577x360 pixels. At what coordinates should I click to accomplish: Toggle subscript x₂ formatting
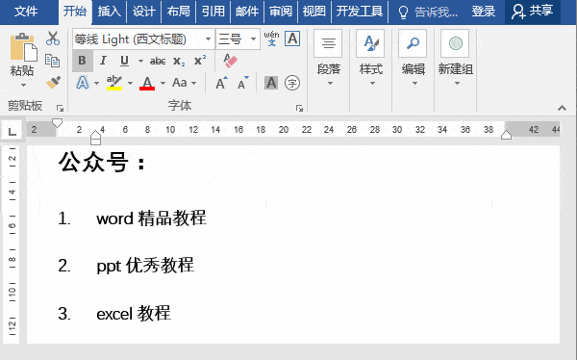[x=179, y=62]
